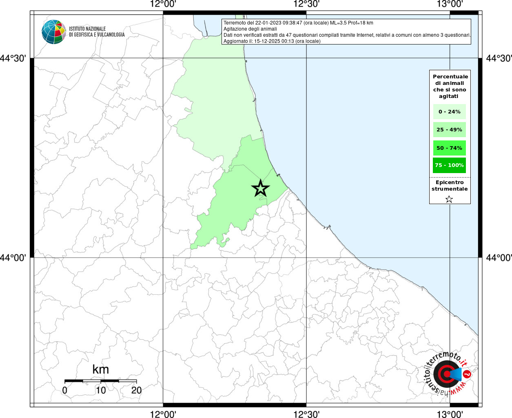512x418 pixels.
Task: Click the red question mark circle
Action: coord(468,374)
